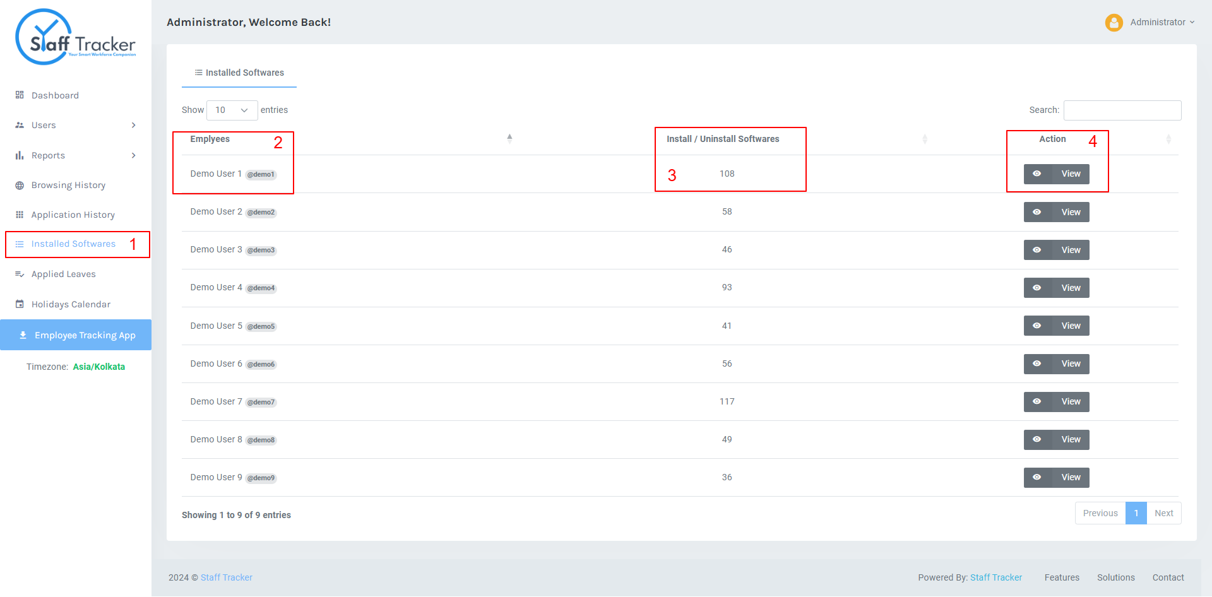This screenshot has width=1212, height=597.
Task: Click the Dashboard grid icon in sidebar
Action: click(x=20, y=95)
